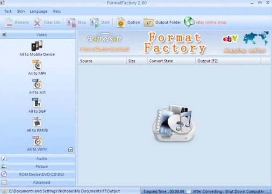
Task: Collapse the Video category panel
Action: coord(38,35)
